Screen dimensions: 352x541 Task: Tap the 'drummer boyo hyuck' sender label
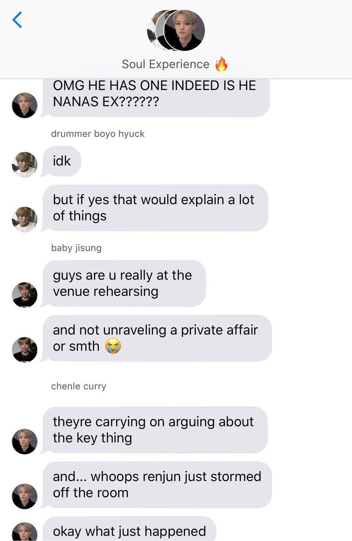(x=98, y=134)
